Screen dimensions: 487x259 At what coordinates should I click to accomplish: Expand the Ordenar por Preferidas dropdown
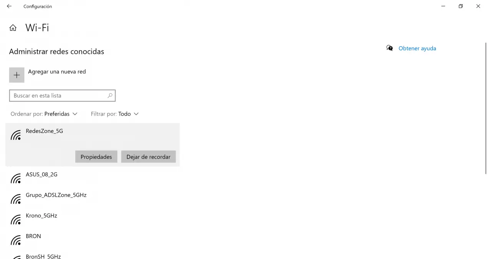pyautogui.click(x=44, y=114)
